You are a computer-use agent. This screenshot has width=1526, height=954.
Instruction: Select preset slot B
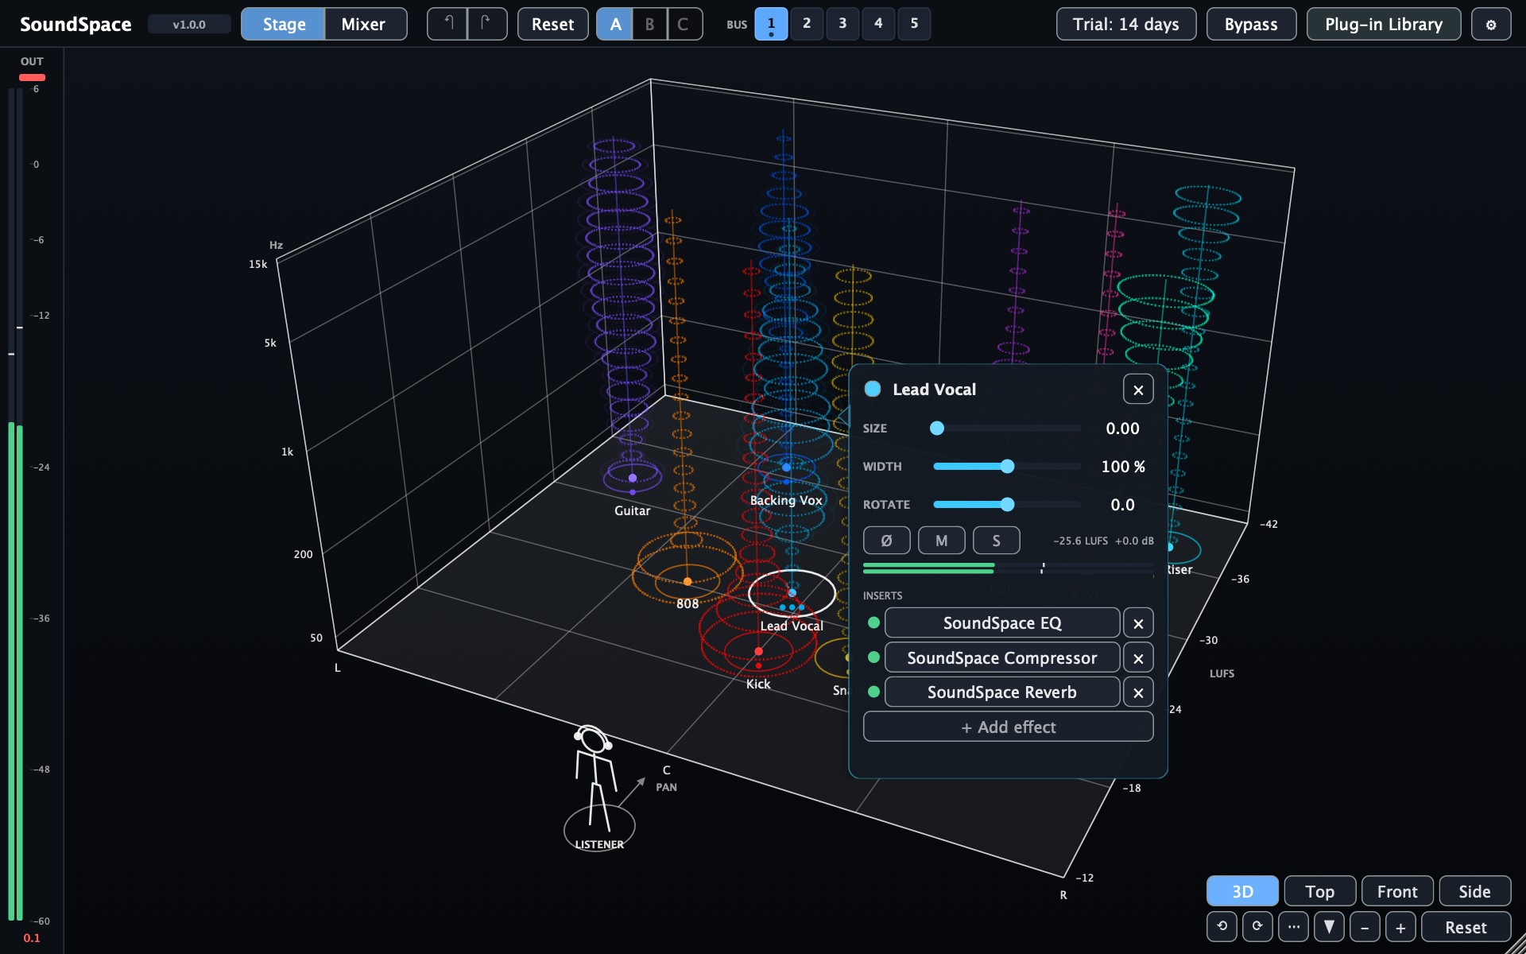pos(649,24)
